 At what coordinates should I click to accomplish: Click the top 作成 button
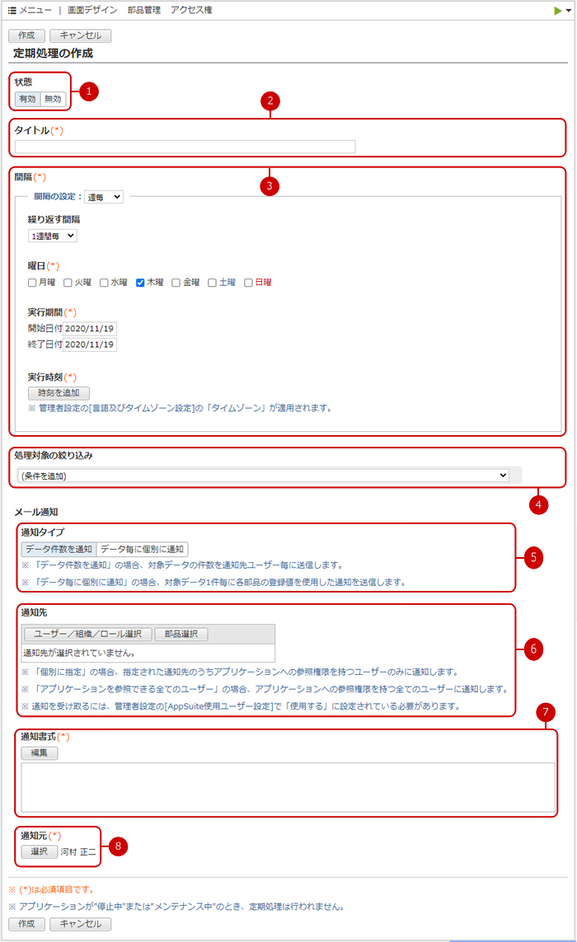(26, 35)
